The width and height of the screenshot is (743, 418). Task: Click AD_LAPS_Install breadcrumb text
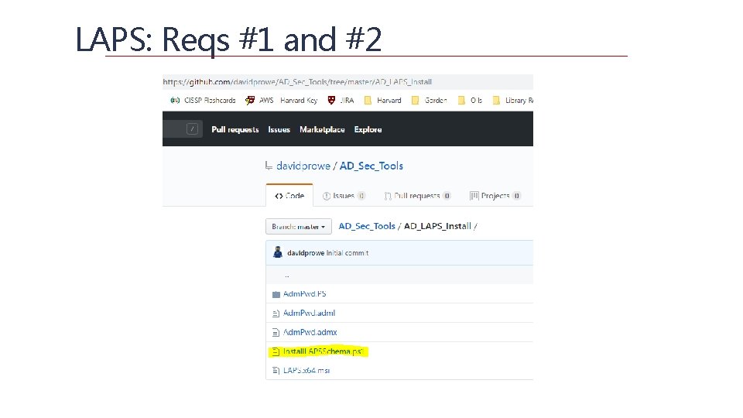437,226
